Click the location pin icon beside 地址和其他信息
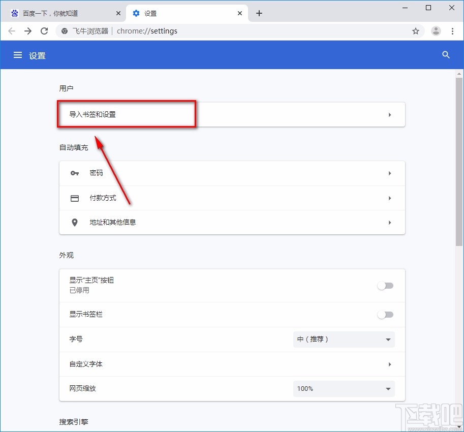The height and width of the screenshot is (432, 464). tap(74, 222)
